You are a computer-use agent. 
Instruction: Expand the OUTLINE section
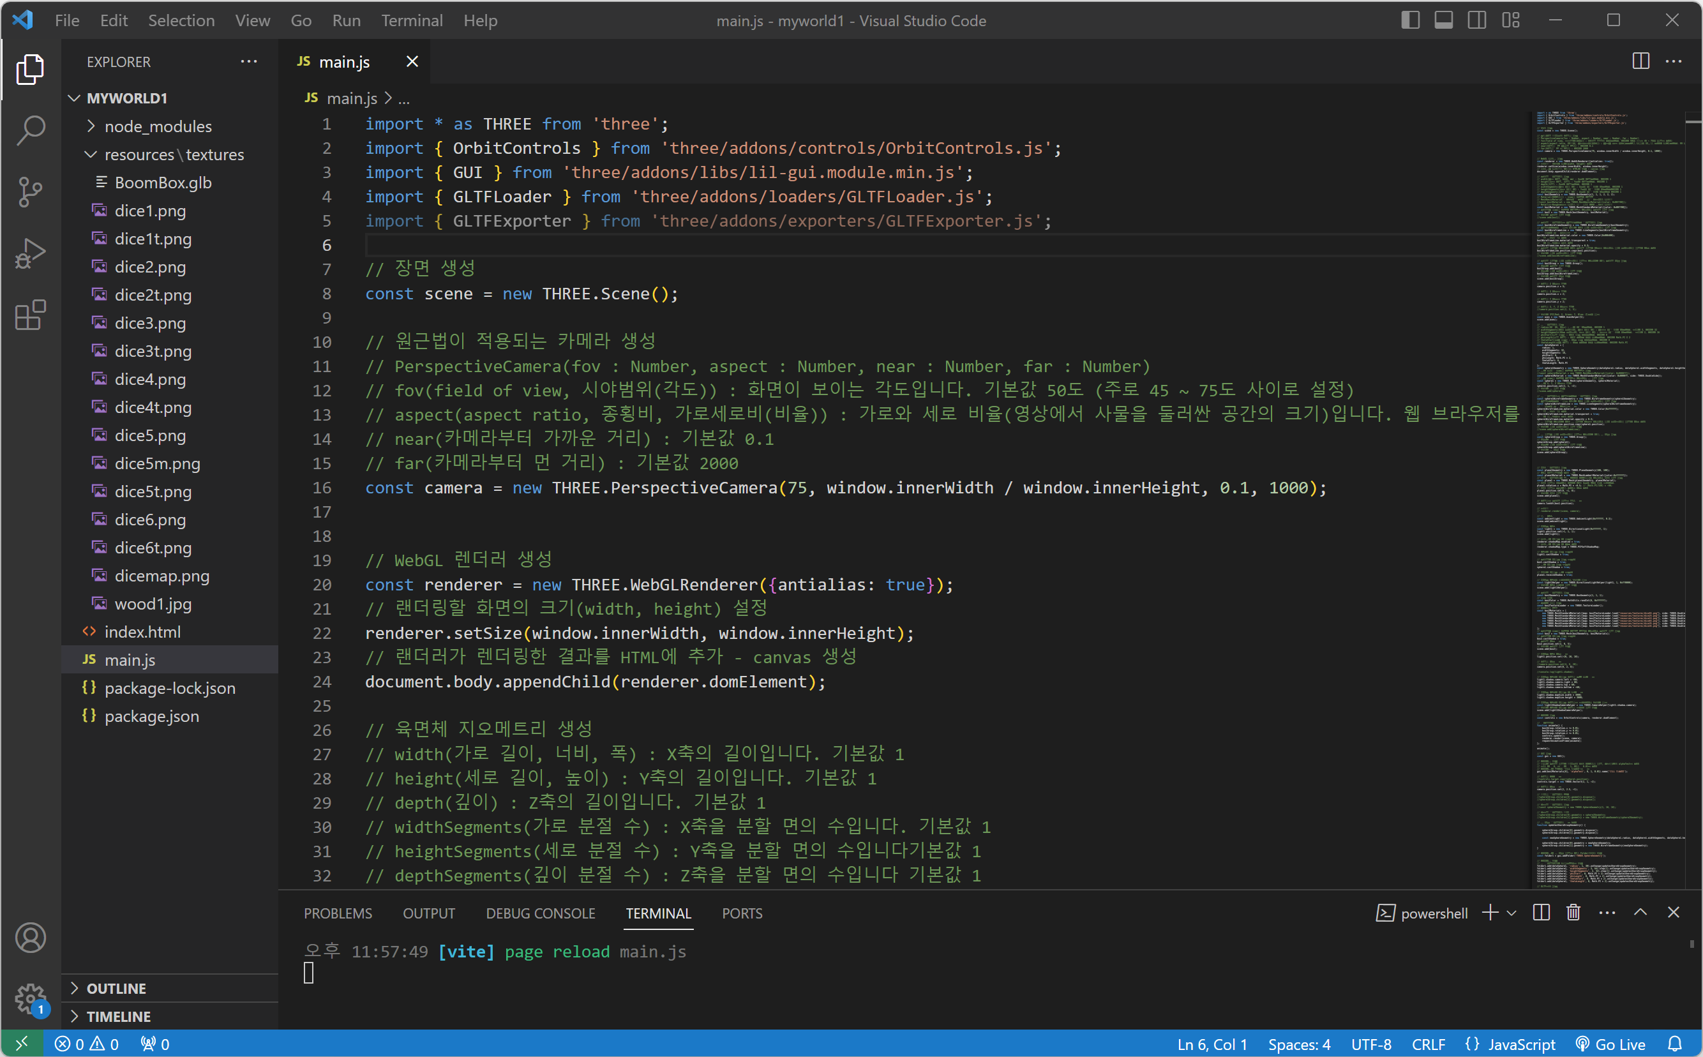116,988
